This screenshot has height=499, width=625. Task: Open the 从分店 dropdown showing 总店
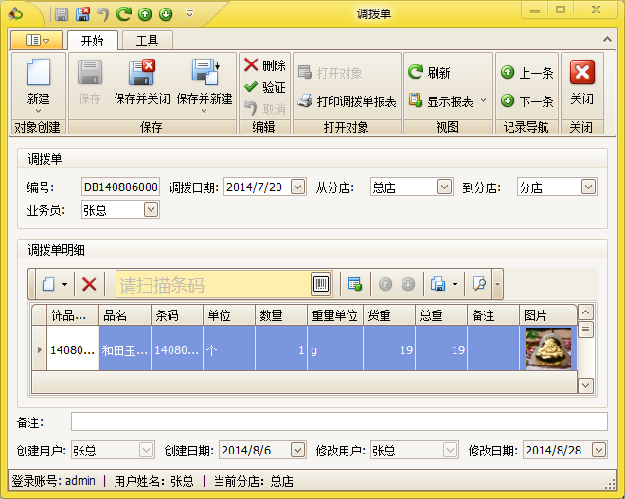point(444,187)
